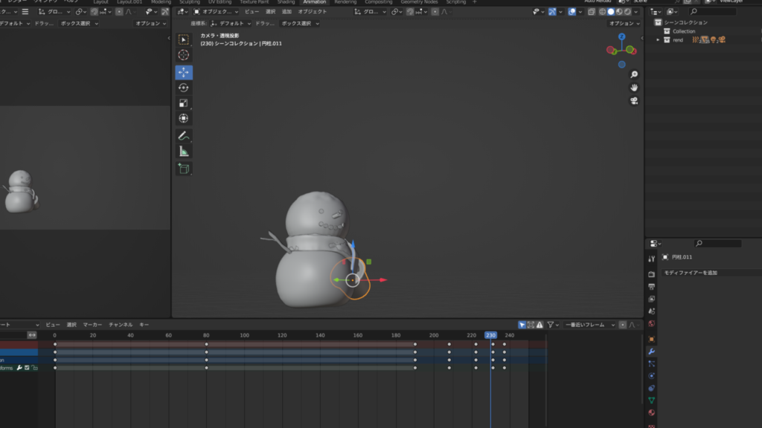Select the Annotate tool
762x428 pixels.
[x=184, y=136]
